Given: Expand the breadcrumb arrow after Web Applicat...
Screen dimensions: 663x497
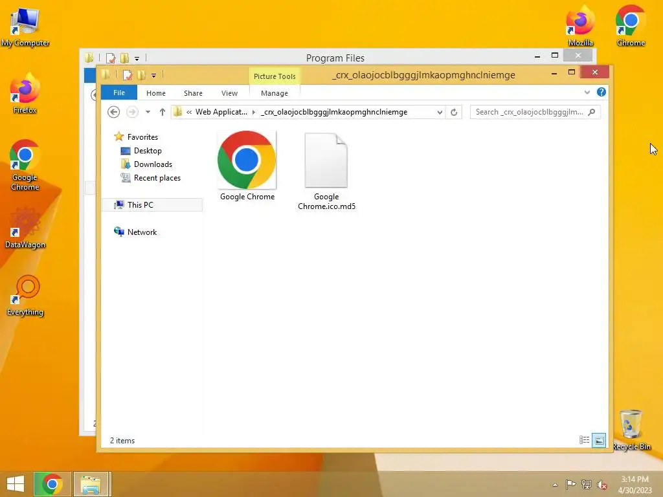Looking at the screenshot, I should pos(254,112).
